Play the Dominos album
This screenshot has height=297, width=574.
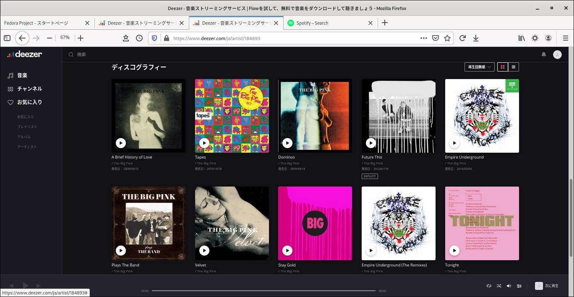click(287, 143)
